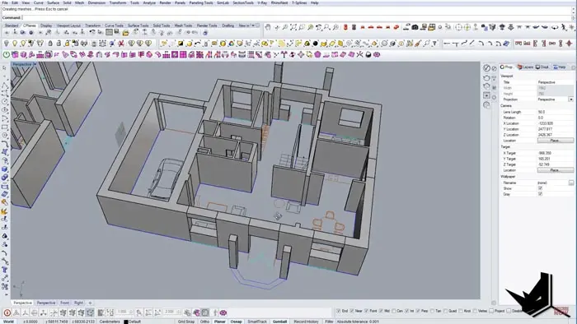The height and width of the screenshot is (324, 577).
Task: Enable the Cen osnap checkbox
Action: (x=394, y=311)
